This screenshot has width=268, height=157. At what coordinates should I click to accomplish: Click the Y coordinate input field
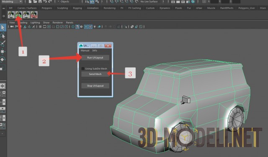click(x=225, y=2)
